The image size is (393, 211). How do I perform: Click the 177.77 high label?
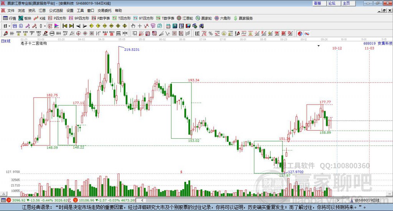[x=325, y=102]
